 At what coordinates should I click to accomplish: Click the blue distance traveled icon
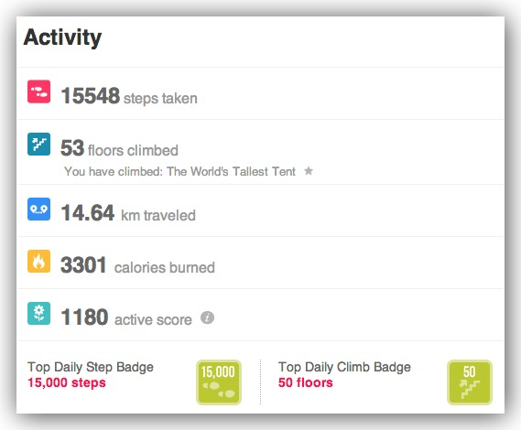tap(38, 210)
